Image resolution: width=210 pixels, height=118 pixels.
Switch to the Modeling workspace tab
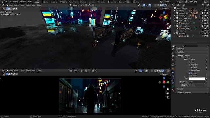pyautogui.click(x=45, y=2)
